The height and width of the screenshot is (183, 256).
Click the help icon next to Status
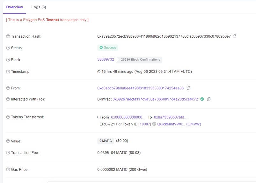[8, 48]
